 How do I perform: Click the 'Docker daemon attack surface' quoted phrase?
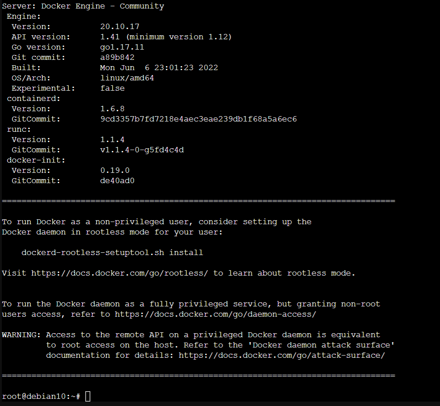pos(321,345)
